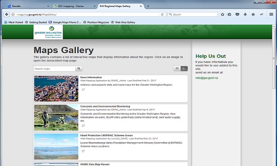Image resolution: width=277 pixels, height=166 pixels.
Task: Click the page scrollbar up arrow
Action: coord(274,27)
